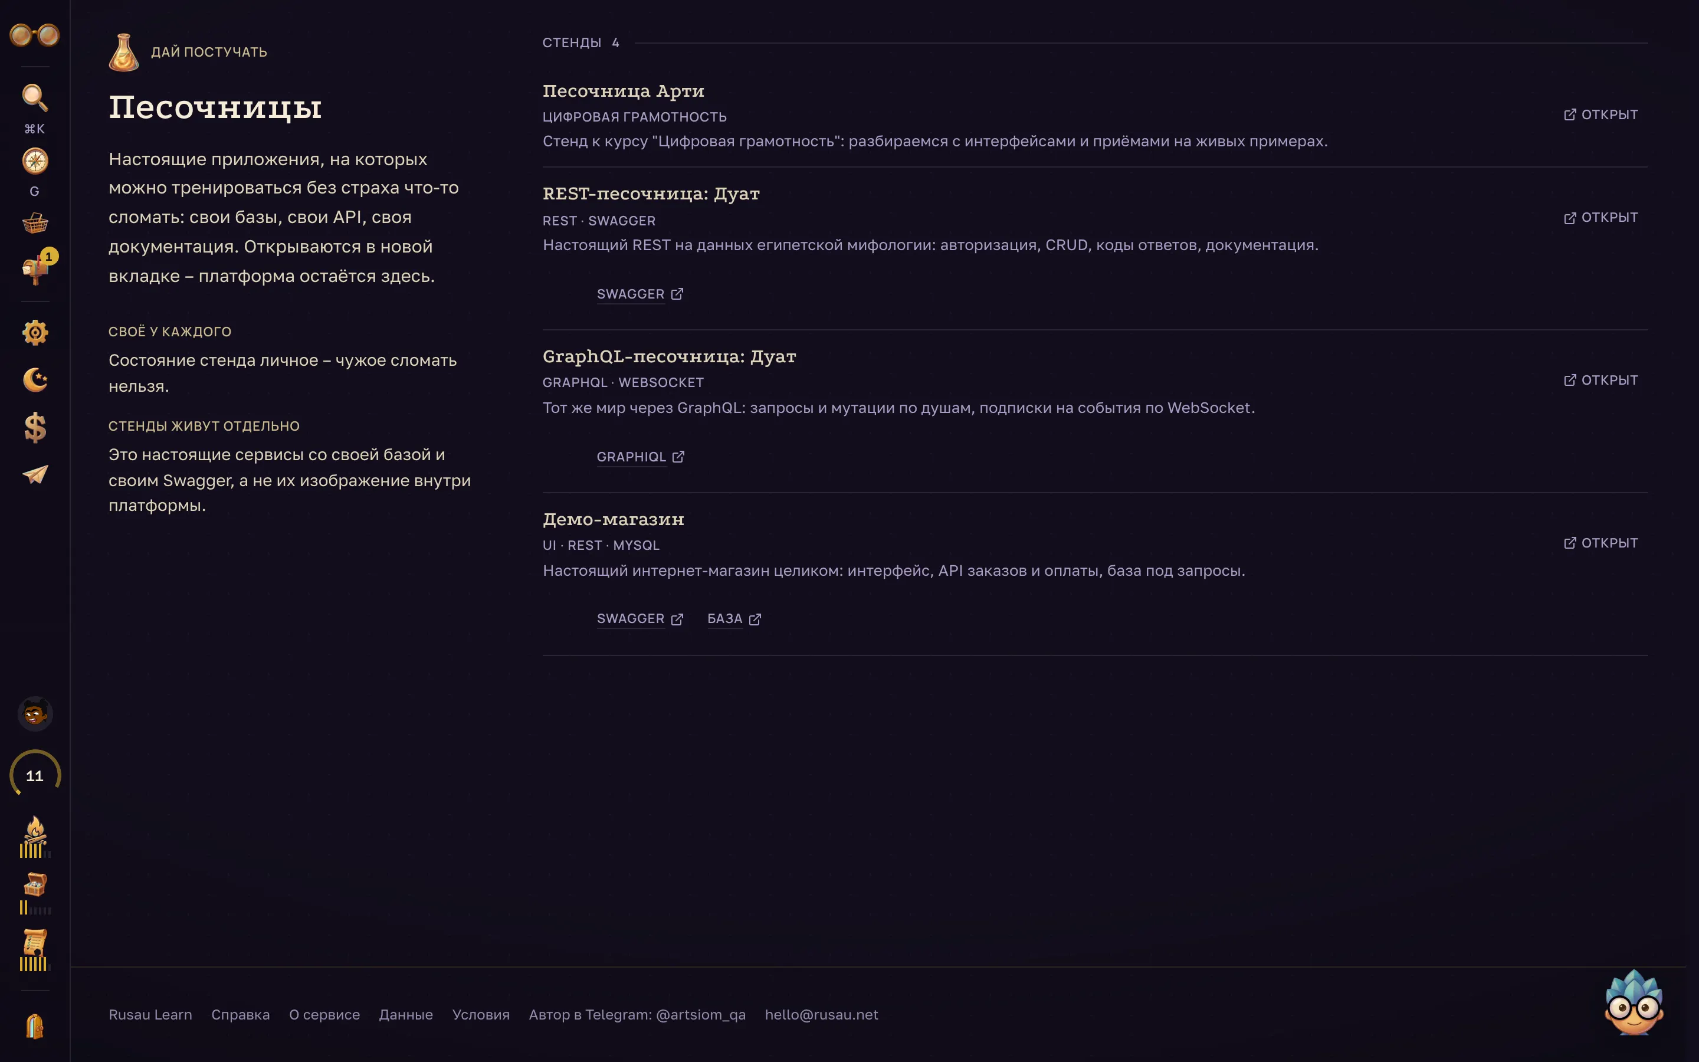The image size is (1699, 1062).
Task: Open Данные footer link
Action: (x=406, y=1015)
